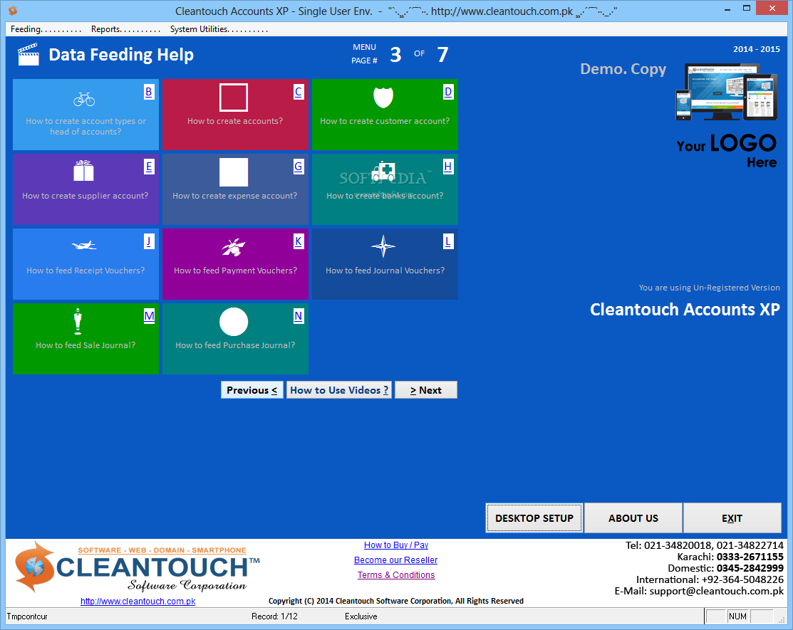Open How to Use Videos help
This screenshot has height=630, width=793.
pos(339,390)
